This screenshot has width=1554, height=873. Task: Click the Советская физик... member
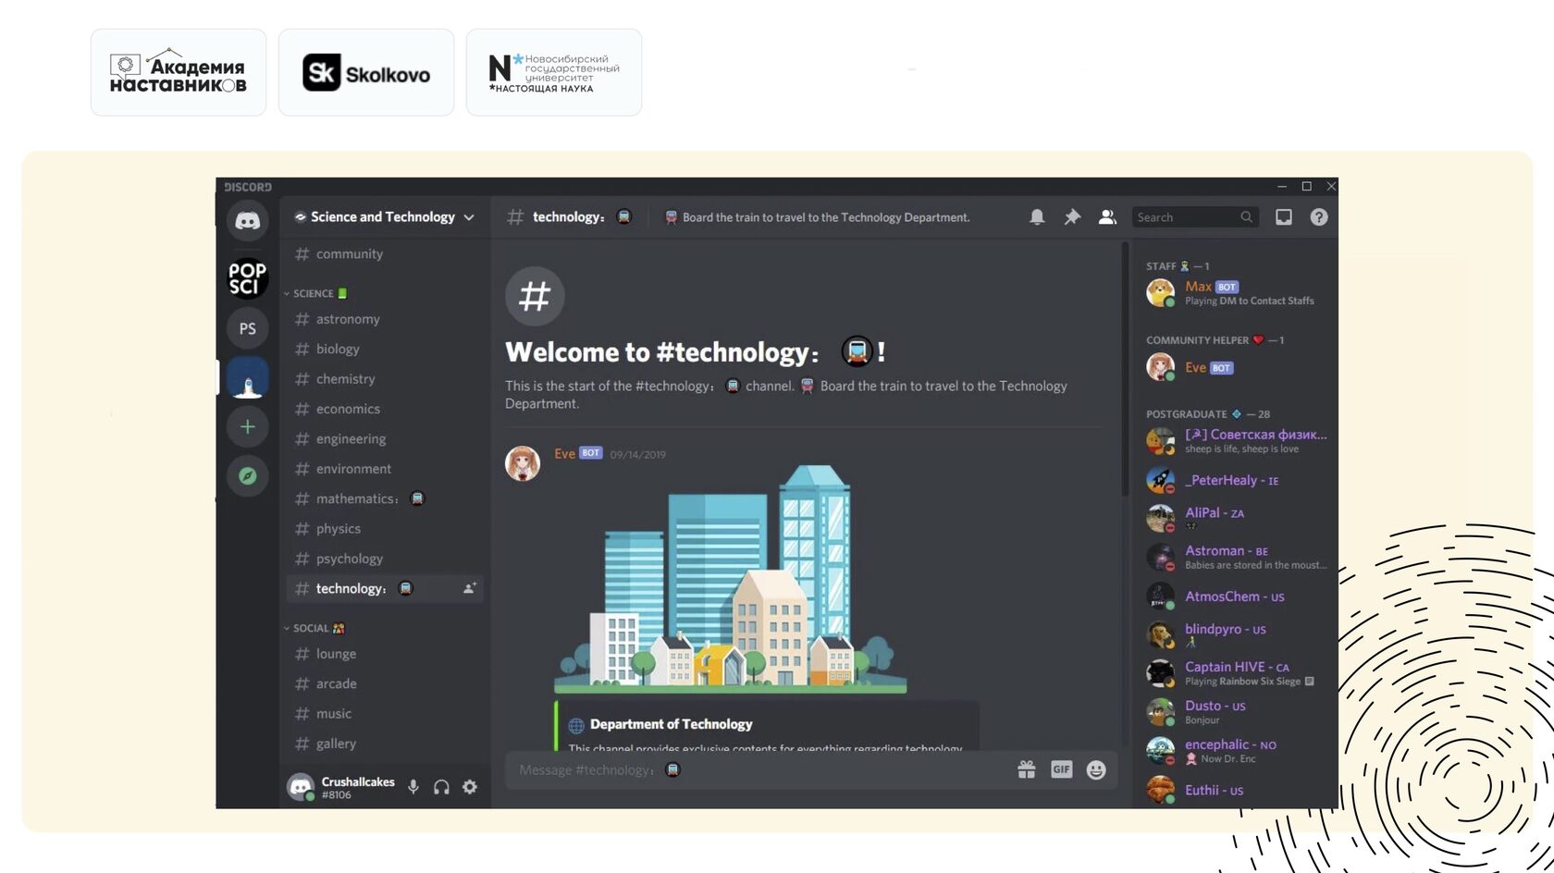[1236, 440]
